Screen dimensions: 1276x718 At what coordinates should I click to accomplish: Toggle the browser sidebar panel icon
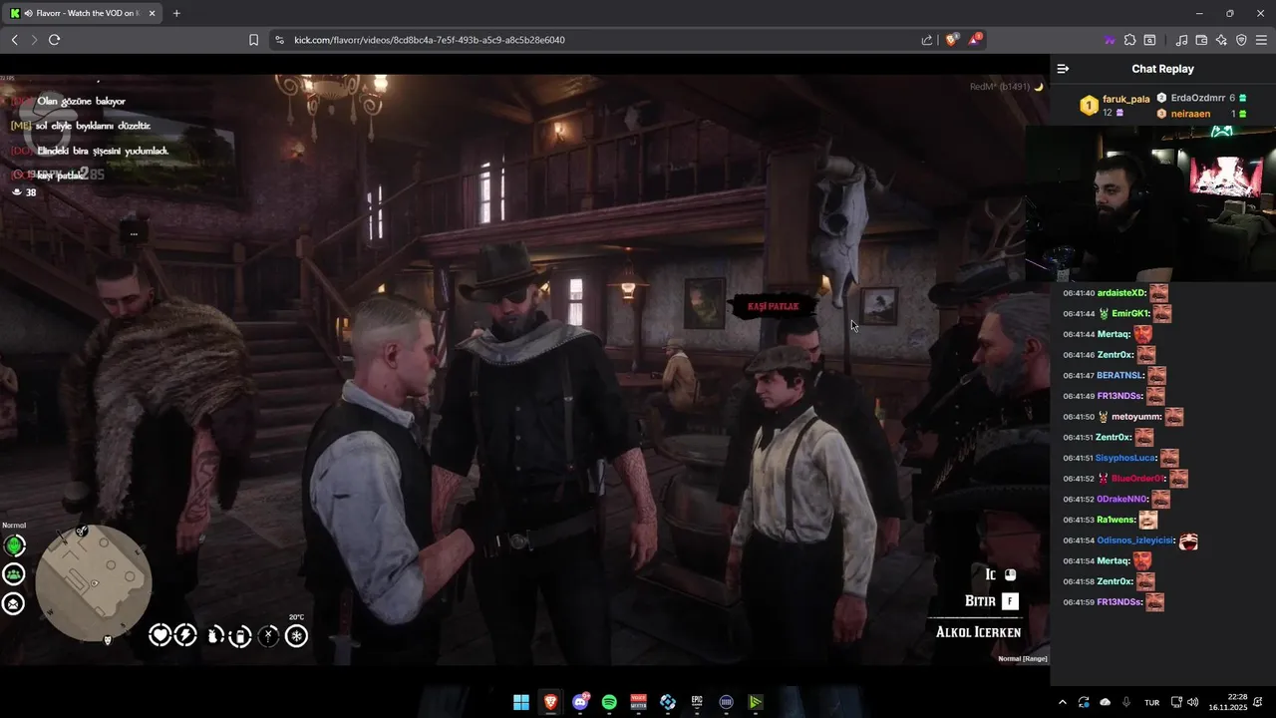coord(1149,40)
